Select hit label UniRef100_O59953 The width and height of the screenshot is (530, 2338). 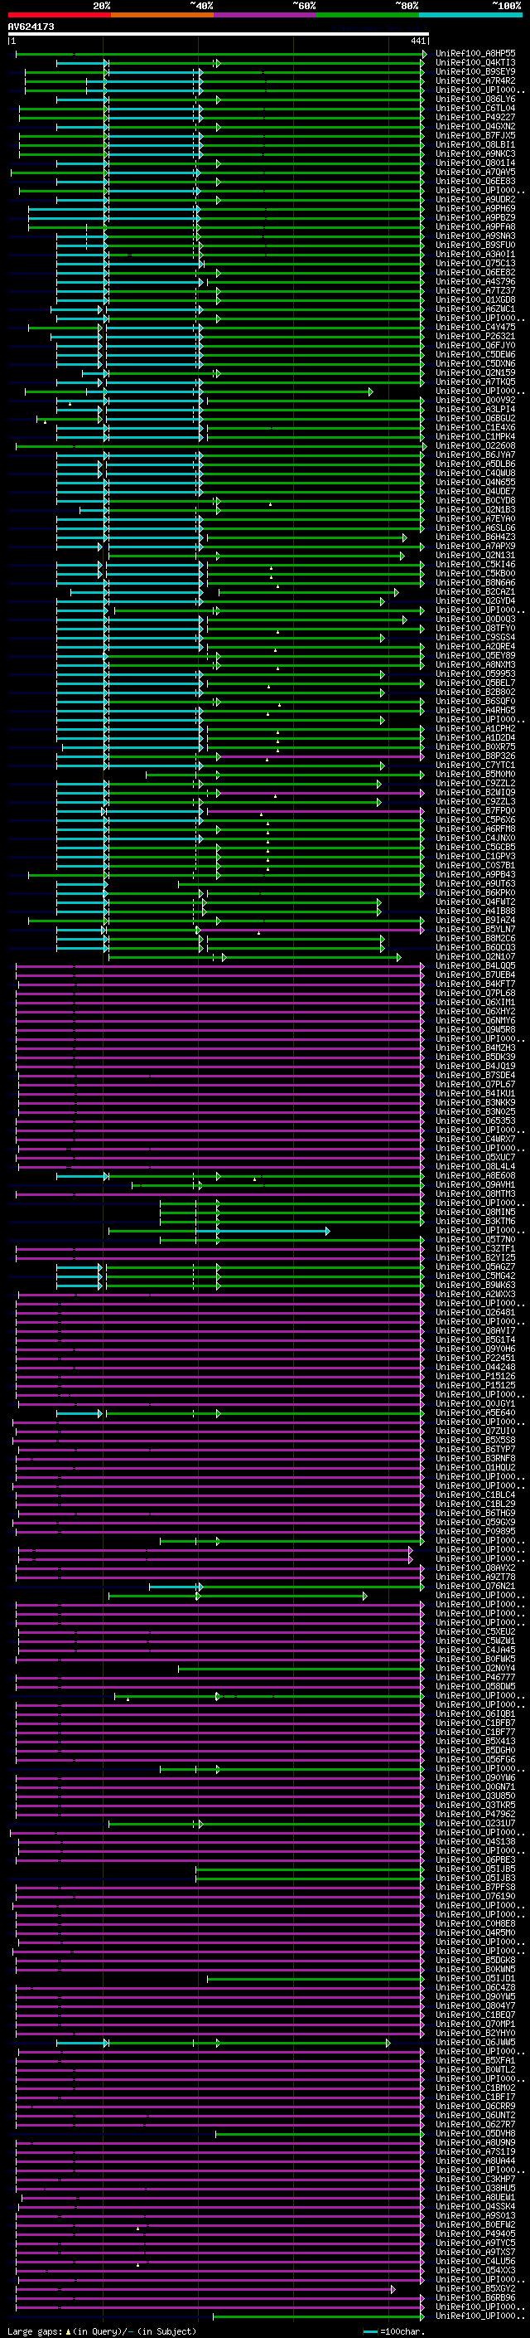click(x=475, y=673)
